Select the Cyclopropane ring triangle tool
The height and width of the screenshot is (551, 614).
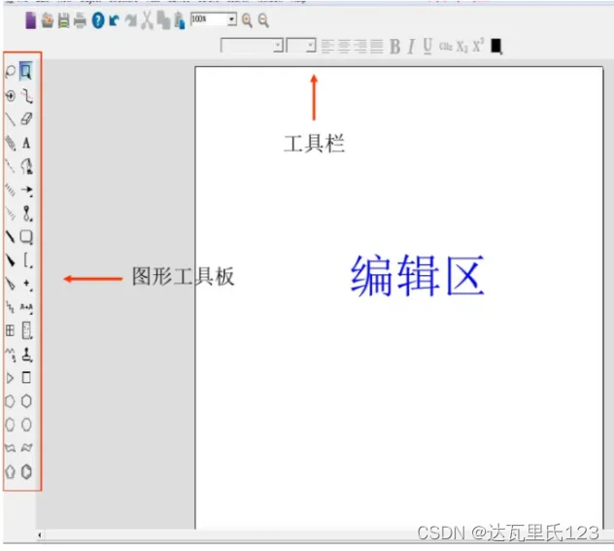click(10, 378)
